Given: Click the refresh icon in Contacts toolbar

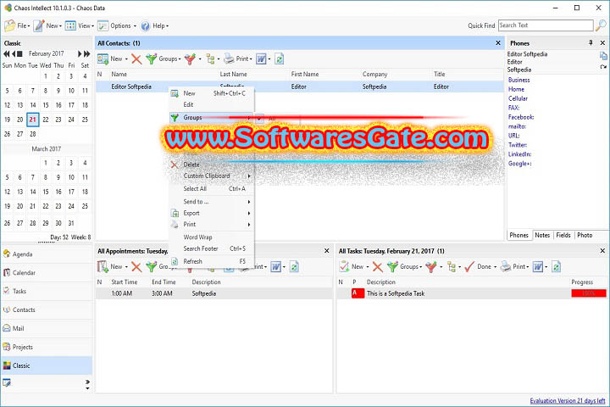Looking at the screenshot, I should pos(279,59).
